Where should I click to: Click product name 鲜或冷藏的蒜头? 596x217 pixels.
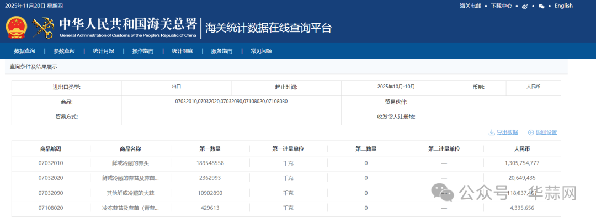click(130, 163)
